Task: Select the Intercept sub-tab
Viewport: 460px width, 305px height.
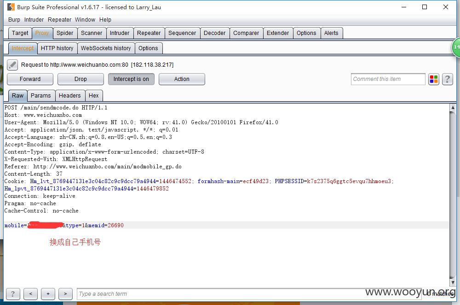Action: (x=23, y=48)
